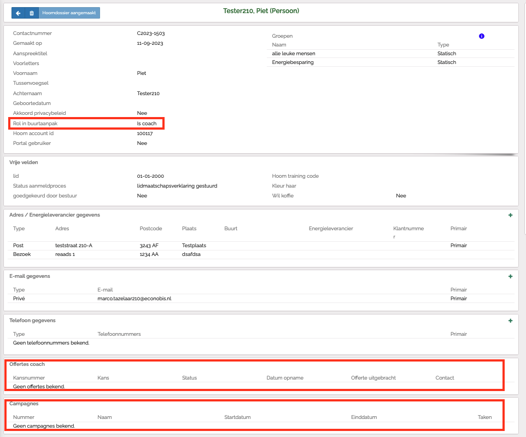Image resolution: width=526 pixels, height=437 pixels.
Task: Open the blue info icon beside Groepen
Action: click(482, 36)
